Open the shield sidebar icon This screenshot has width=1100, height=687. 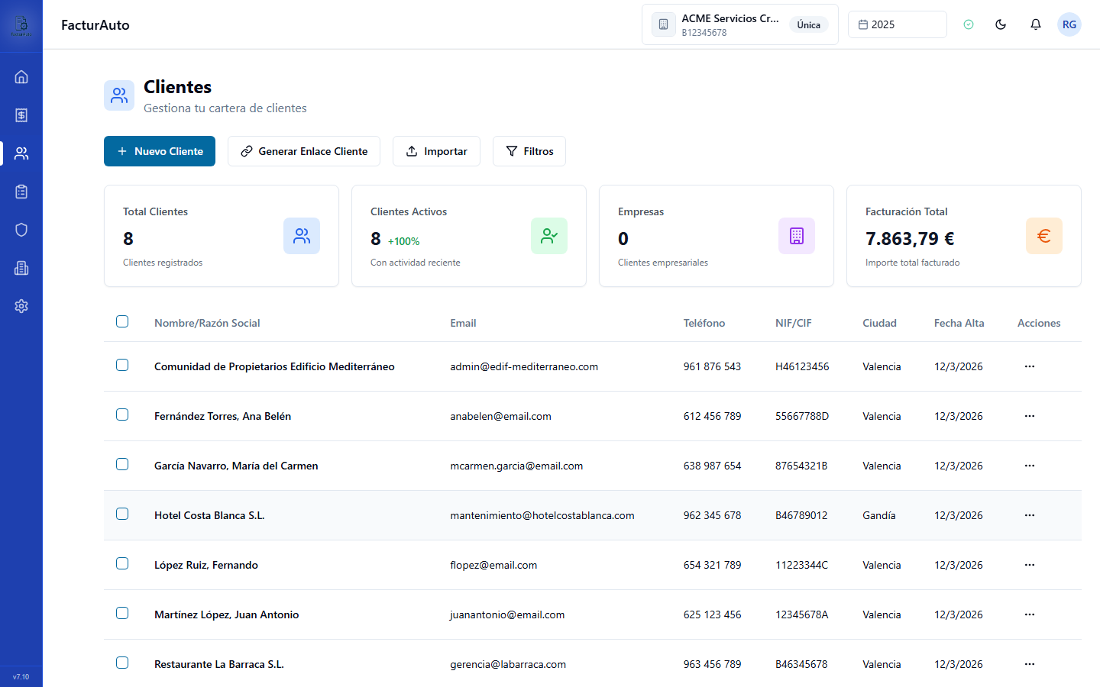click(x=21, y=230)
